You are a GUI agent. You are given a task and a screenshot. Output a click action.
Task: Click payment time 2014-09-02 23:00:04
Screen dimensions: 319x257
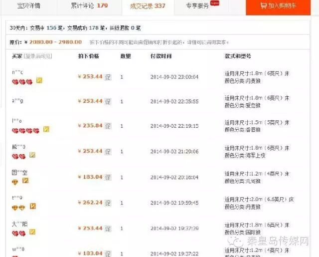[x=174, y=77]
